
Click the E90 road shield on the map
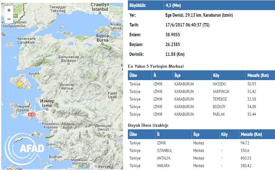click(x=15, y=15)
